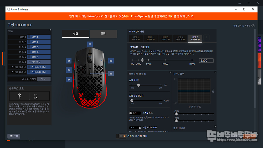The image size is (263, 148).
Task: Select 레벨 3 1200 CPI tab
Action: point(165,38)
